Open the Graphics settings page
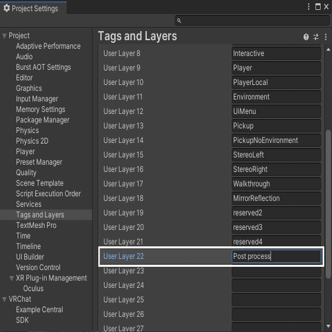Viewport: 332px width, 332px height. click(29, 88)
